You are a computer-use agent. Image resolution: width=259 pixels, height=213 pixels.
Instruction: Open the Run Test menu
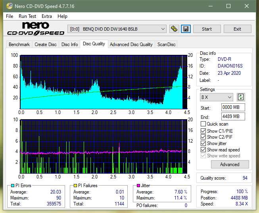coord(27,16)
